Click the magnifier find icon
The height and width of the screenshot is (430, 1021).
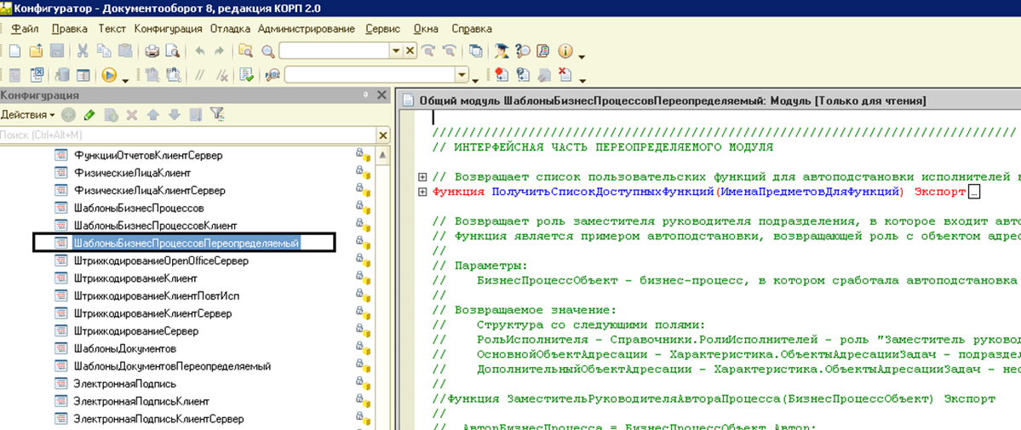click(267, 51)
